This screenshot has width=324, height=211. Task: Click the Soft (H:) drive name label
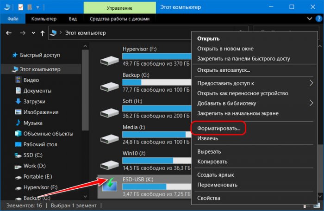[x=132, y=101]
